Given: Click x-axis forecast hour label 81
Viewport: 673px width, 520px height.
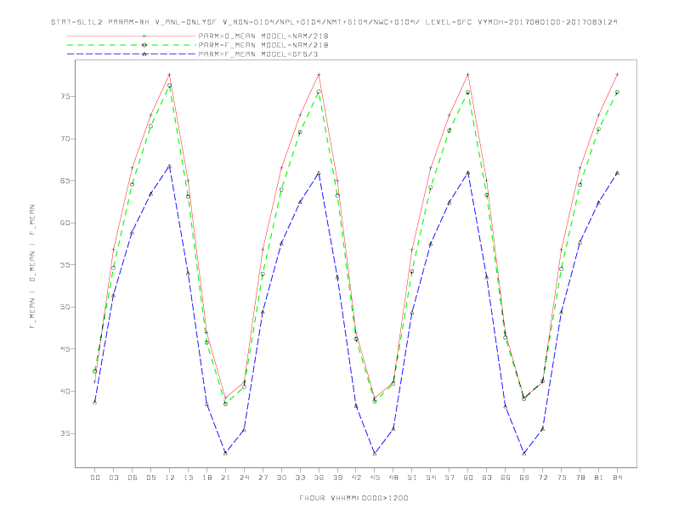Looking at the screenshot, I should click(599, 478).
